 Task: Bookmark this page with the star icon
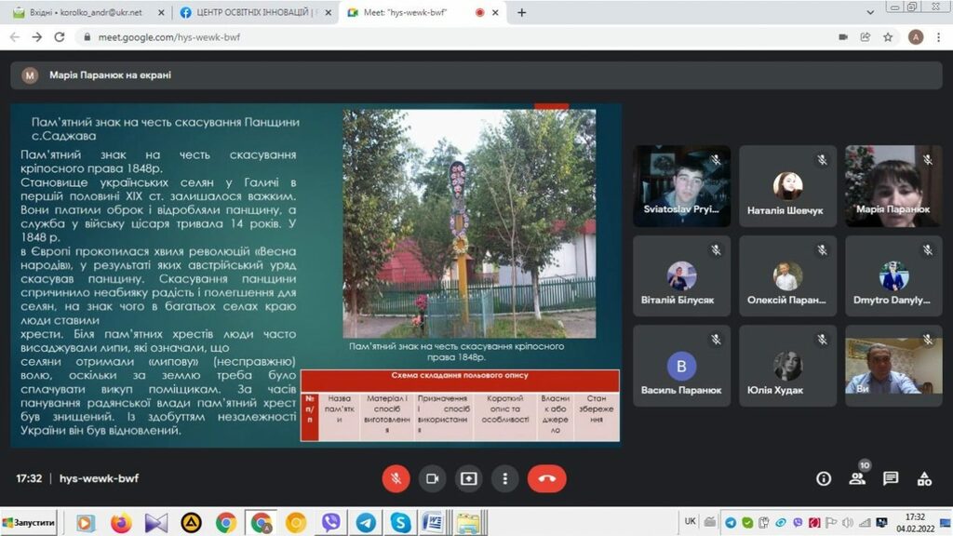tap(888, 37)
